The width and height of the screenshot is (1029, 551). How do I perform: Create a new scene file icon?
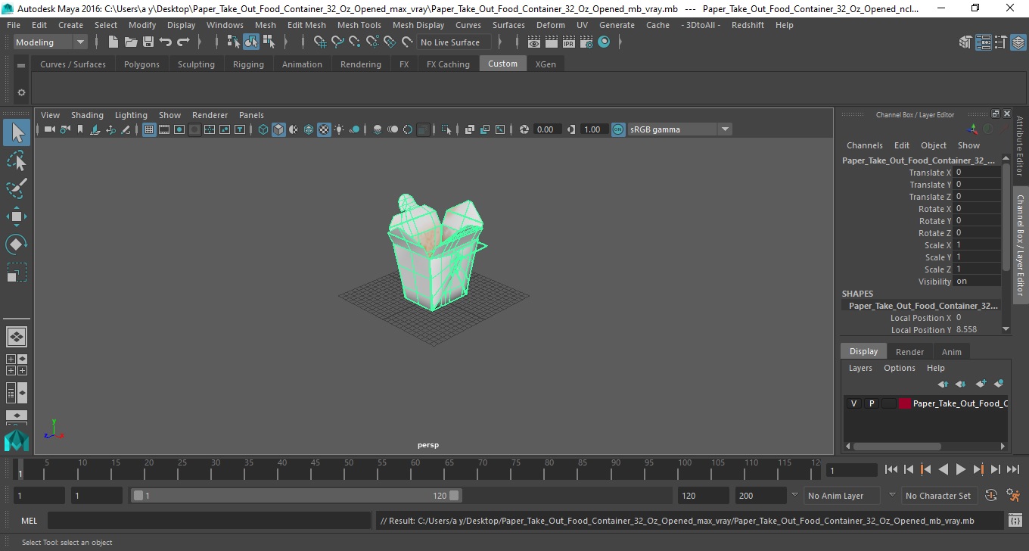click(x=113, y=42)
